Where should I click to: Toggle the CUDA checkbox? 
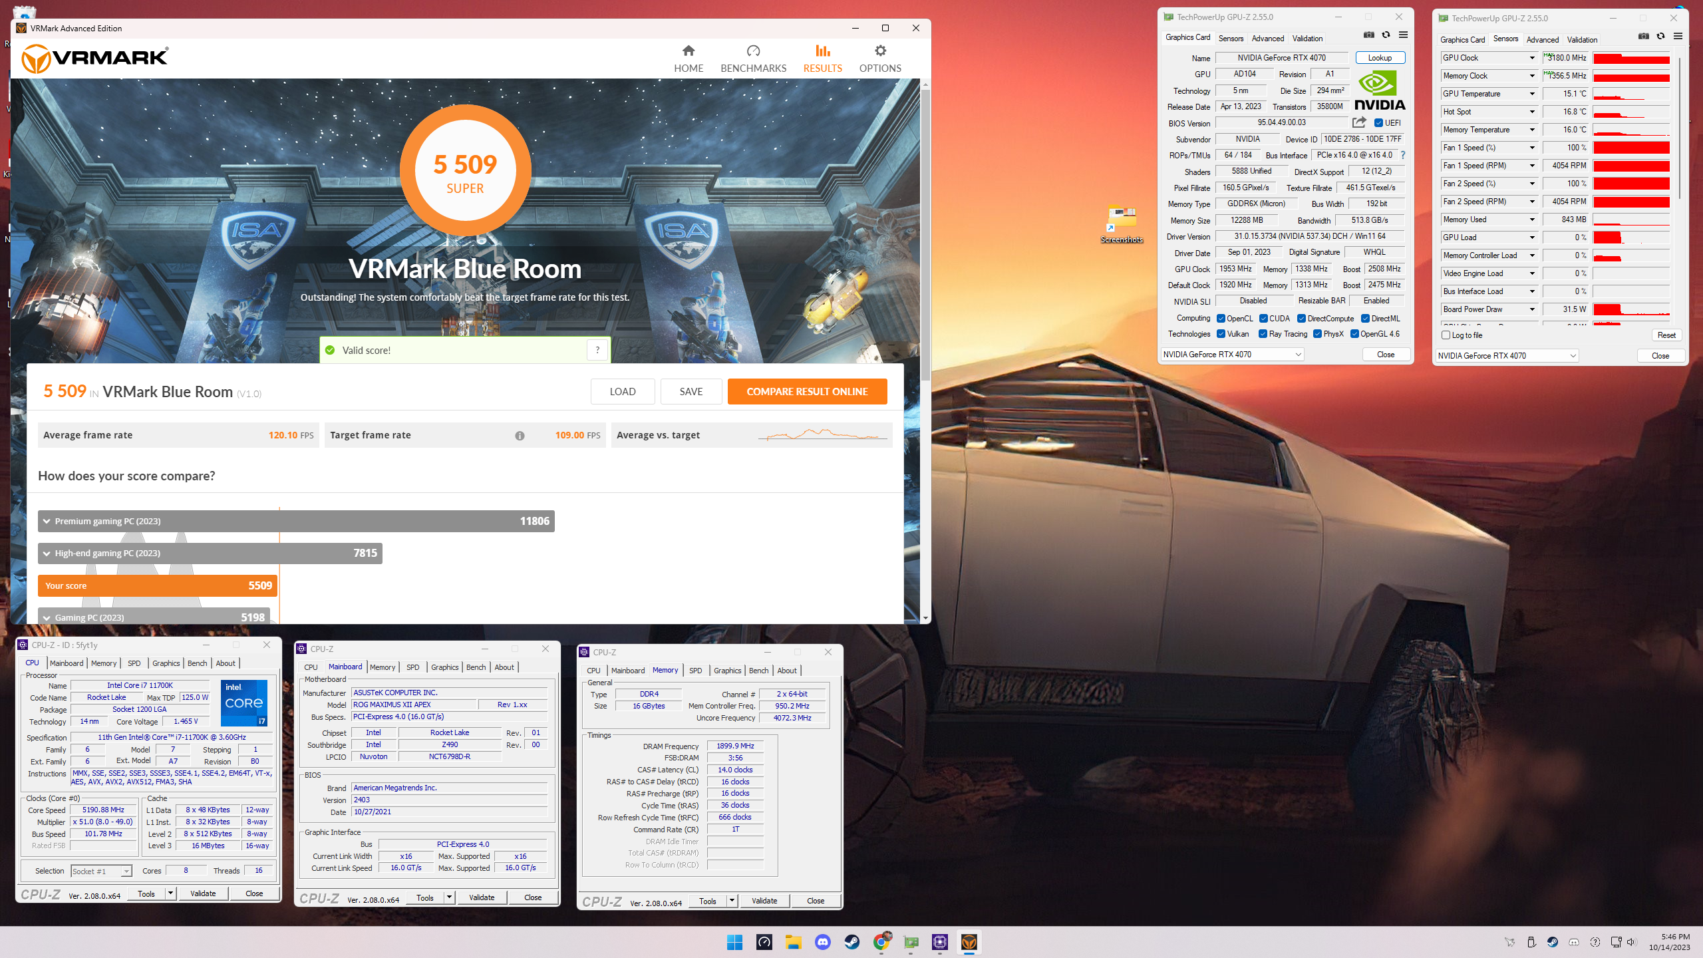pyautogui.click(x=1263, y=319)
